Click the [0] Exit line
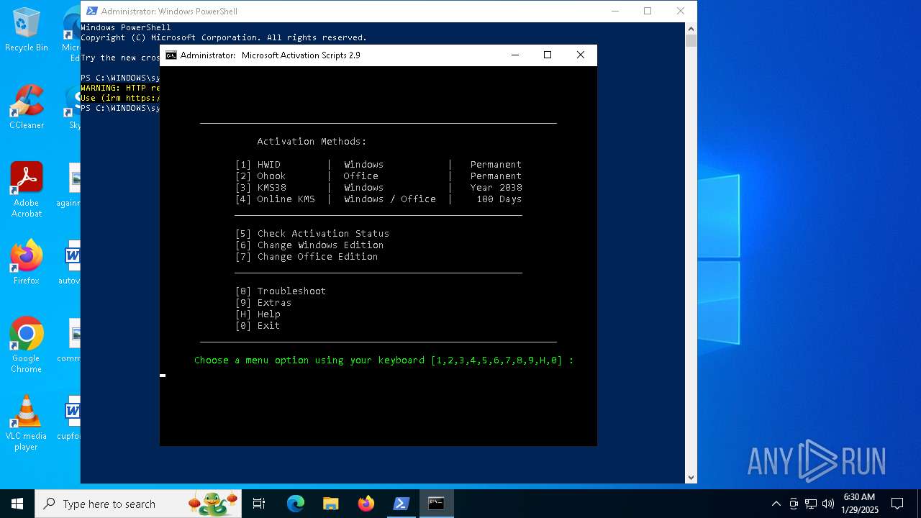This screenshot has width=921, height=518. pos(258,326)
